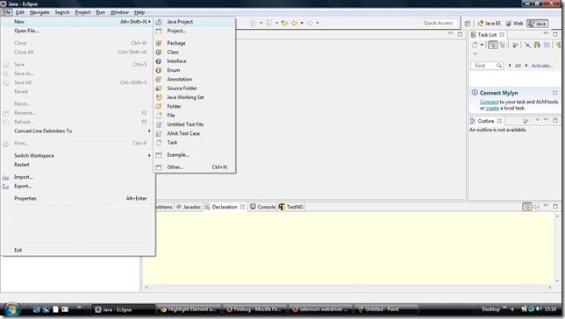Switch to the Javadoc tab

tap(189, 207)
